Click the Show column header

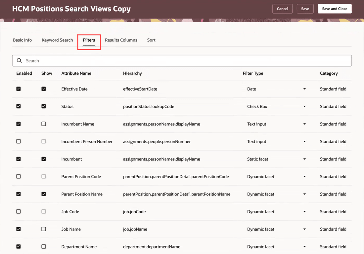47,73
